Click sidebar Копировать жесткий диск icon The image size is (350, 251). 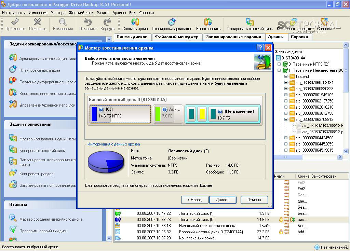[x=13, y=150]
